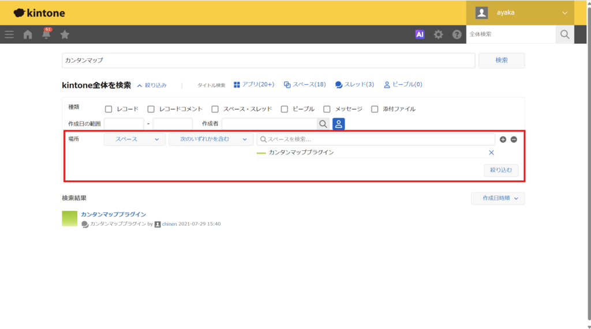
Task: Click the chinen user icon in result
Action: point(158,224)
